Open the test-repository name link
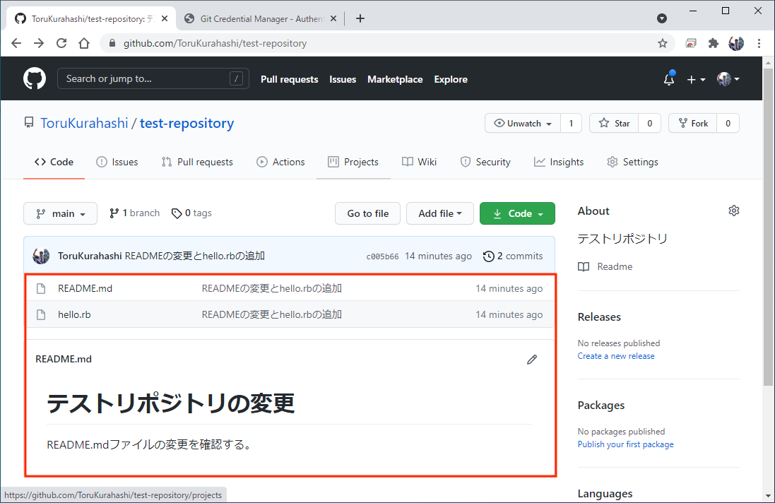 tap(187, 123)
